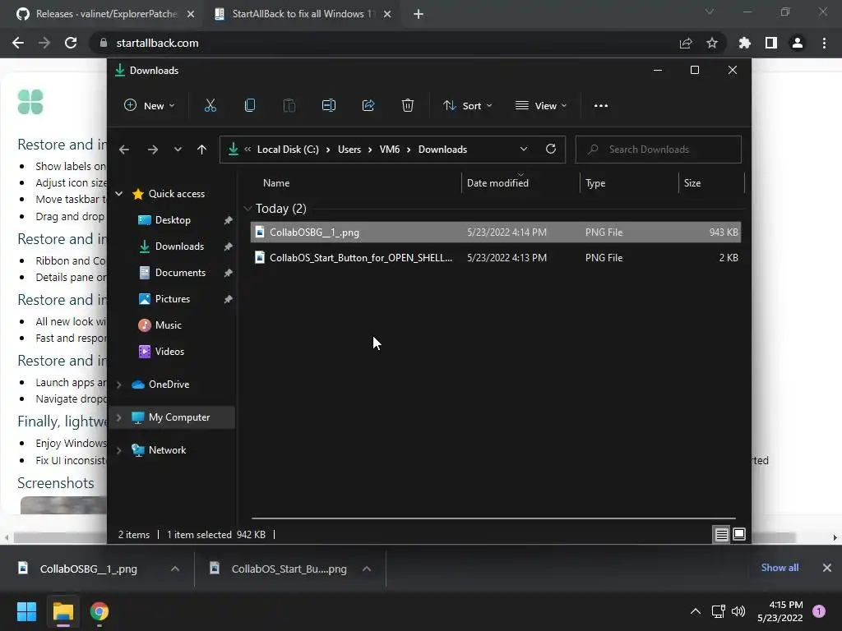Close the Releases ExplorerPatcher tab
This screenshot has height=631, width=842.
(191, 14)
